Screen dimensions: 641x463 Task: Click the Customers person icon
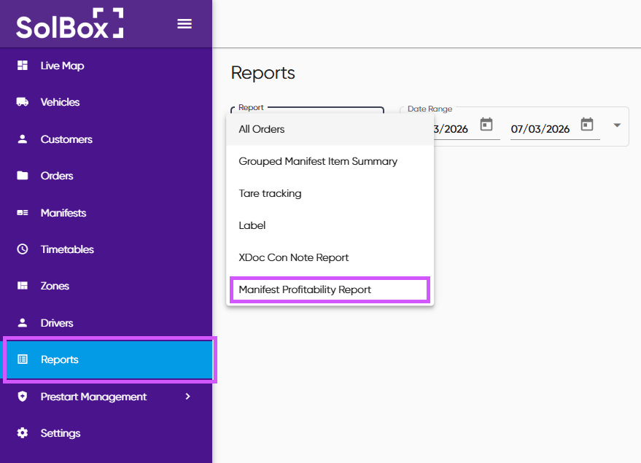pos(23,139)
